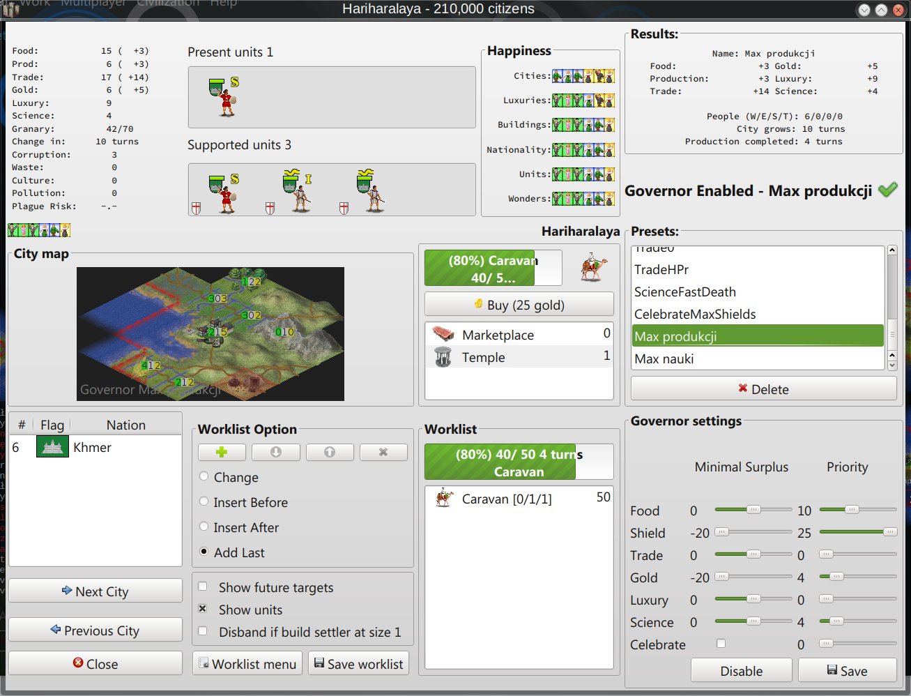Open the Worklist menu

[x=247, y=664]
